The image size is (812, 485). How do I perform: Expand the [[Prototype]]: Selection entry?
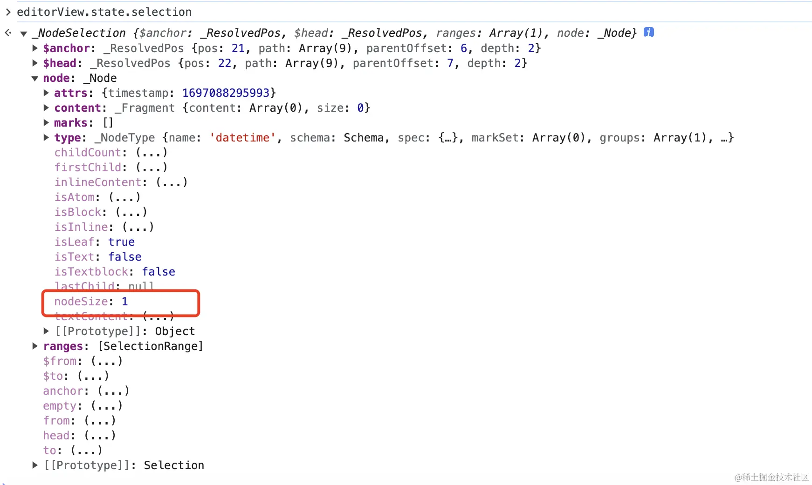tap(35, 465)
